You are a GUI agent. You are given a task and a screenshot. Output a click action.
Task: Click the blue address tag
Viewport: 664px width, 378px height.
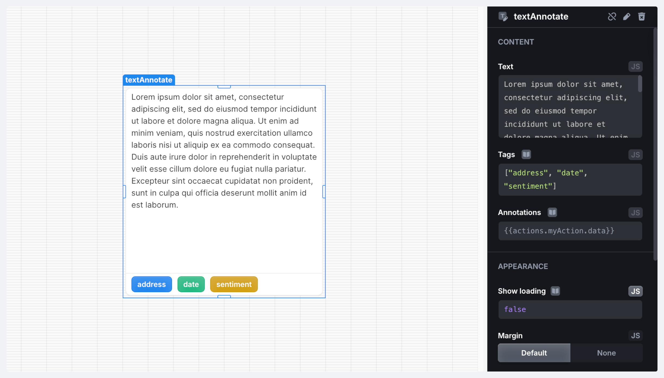click(x=151, y=284)
